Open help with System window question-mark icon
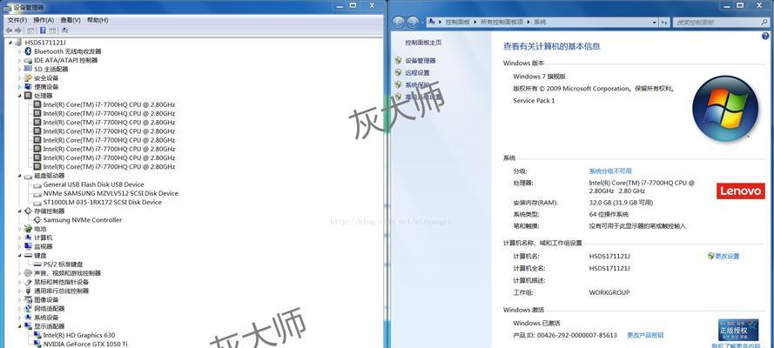The height and width of the screenshot is (348, 774). click(x=765, y=36)
